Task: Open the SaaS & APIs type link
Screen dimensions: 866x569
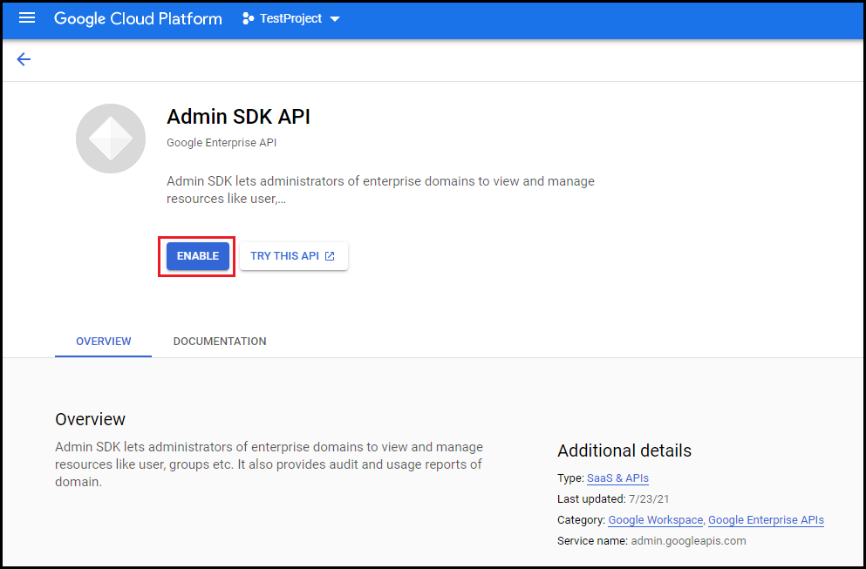Action: click(617, 478)
